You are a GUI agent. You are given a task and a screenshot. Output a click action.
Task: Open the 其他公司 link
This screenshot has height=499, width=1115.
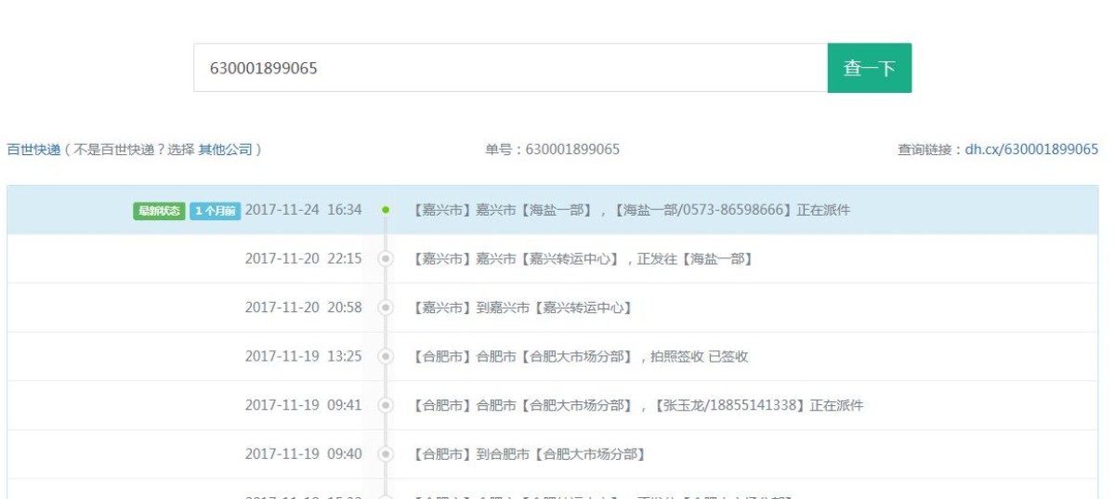click(x=225, y=150)
